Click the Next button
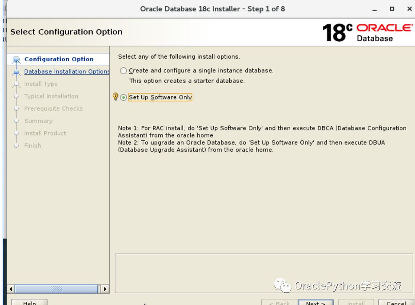The height and width of the screenshot is (305, 415). coord(315,303)
